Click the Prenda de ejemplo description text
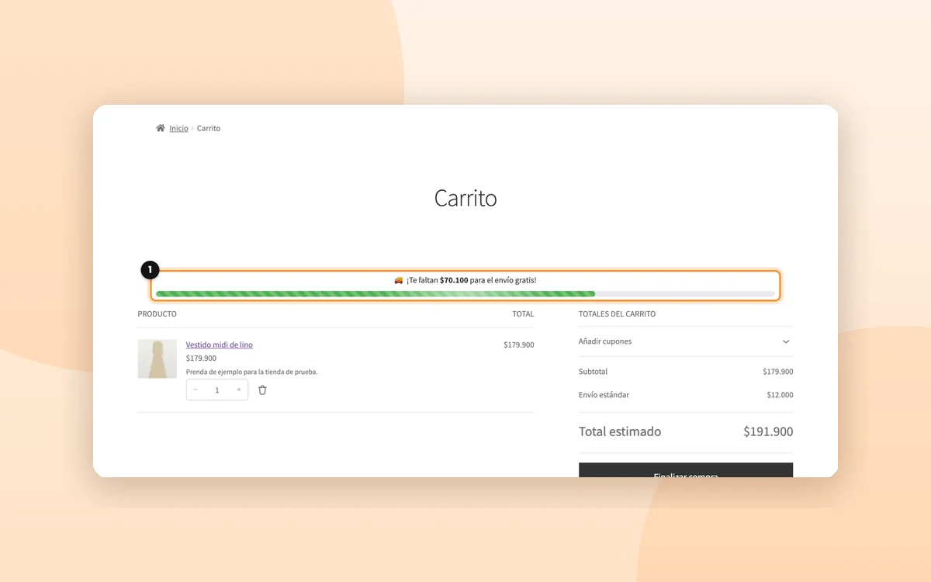 [x=252, y=372]
